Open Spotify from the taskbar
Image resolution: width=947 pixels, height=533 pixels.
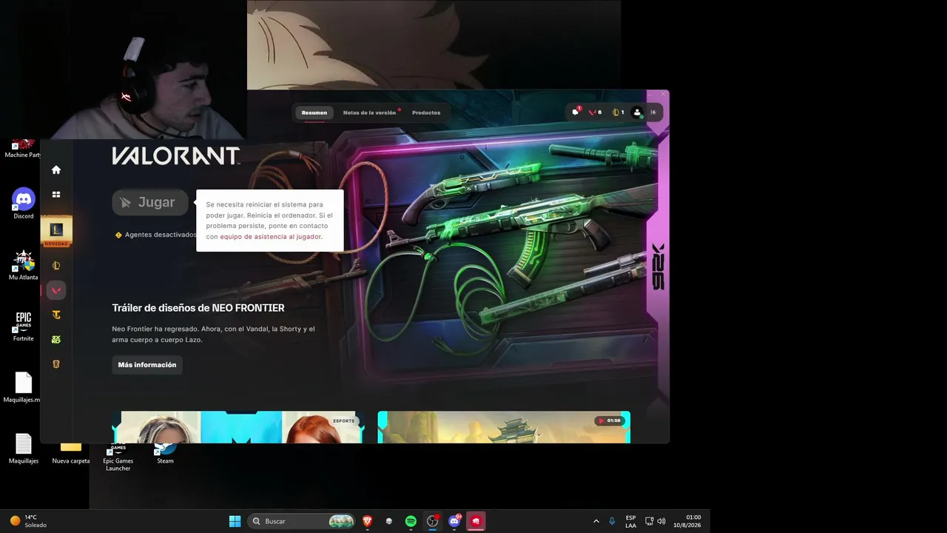pos(411,521)
